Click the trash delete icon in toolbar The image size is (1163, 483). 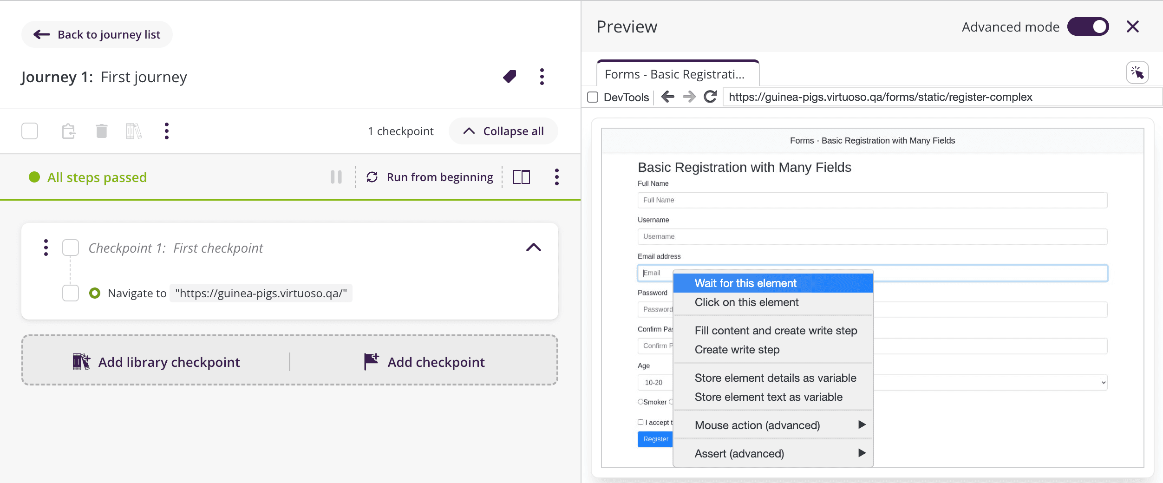click(101, 131)
